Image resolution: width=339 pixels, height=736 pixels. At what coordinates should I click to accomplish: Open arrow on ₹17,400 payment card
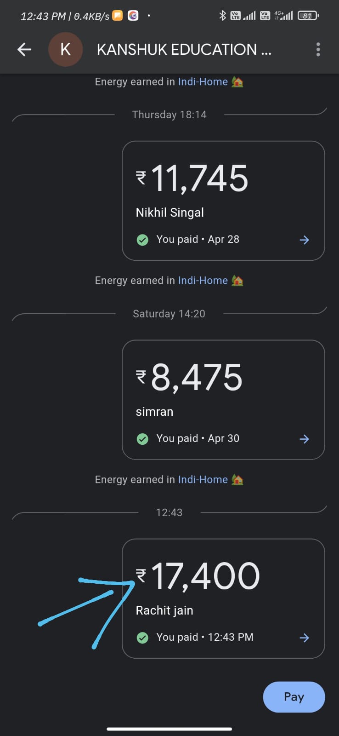click(304, 638)
